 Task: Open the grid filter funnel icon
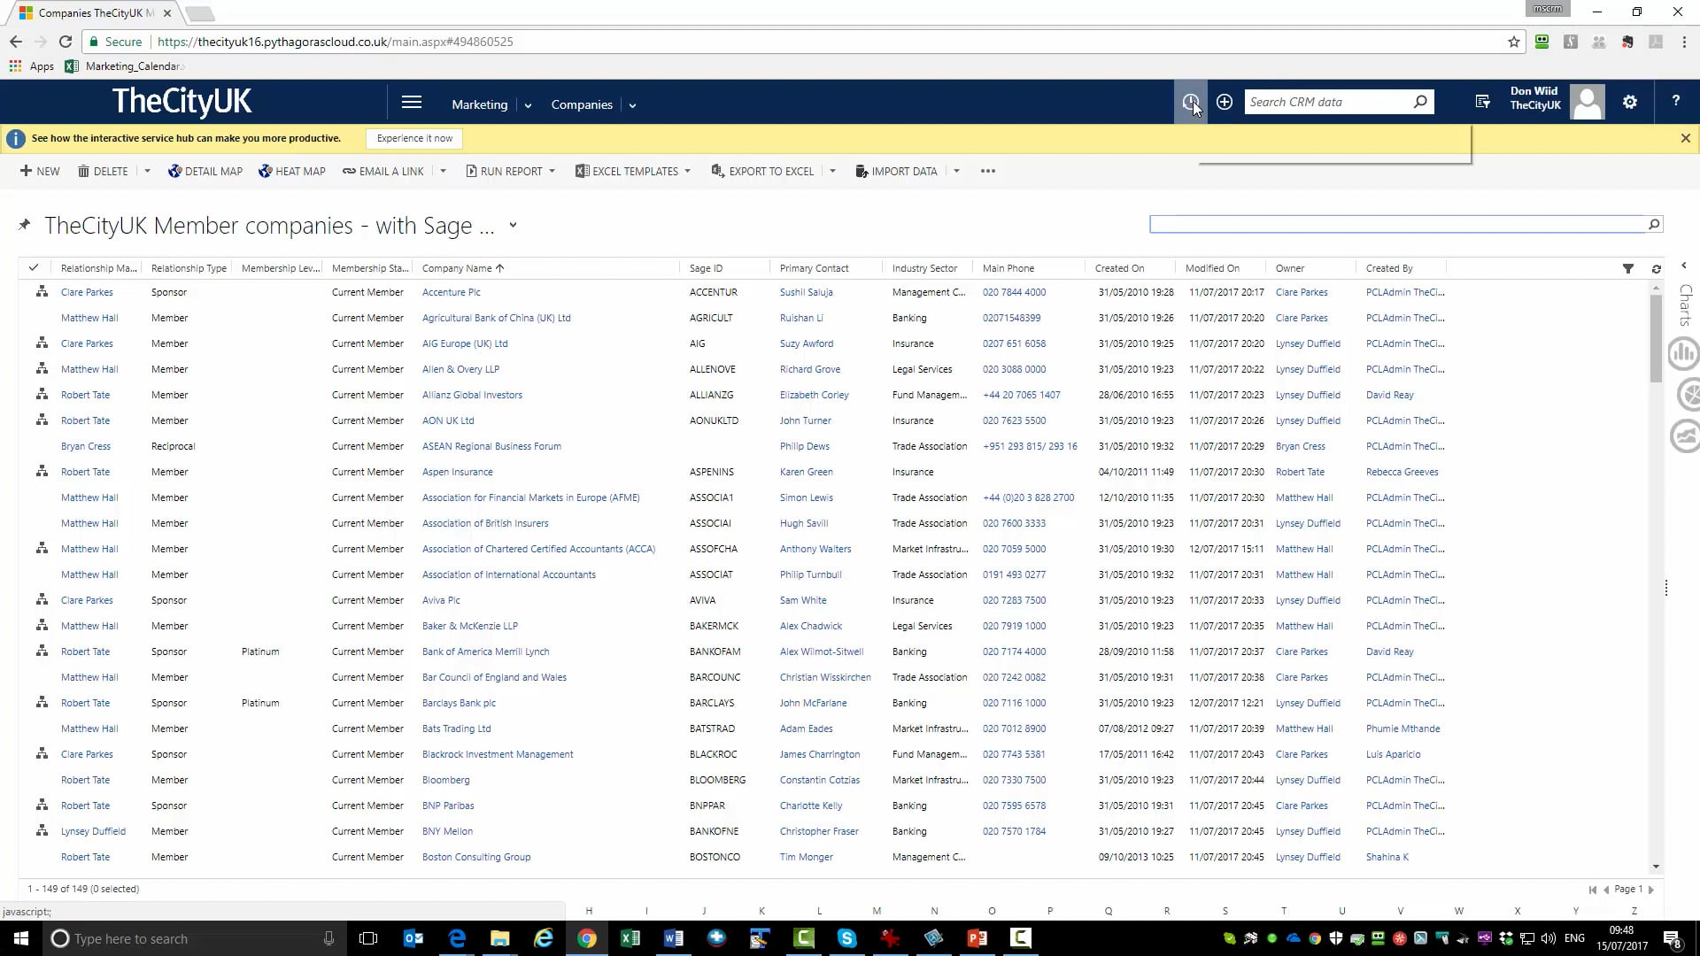point(1628,268)
